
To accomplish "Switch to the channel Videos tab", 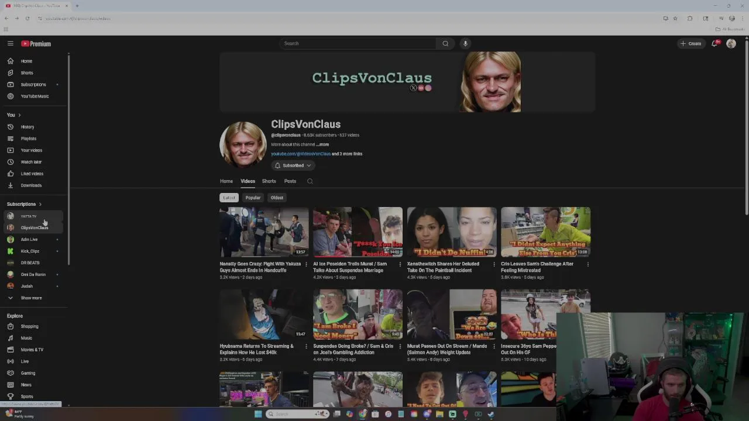I will click(248, 181).
